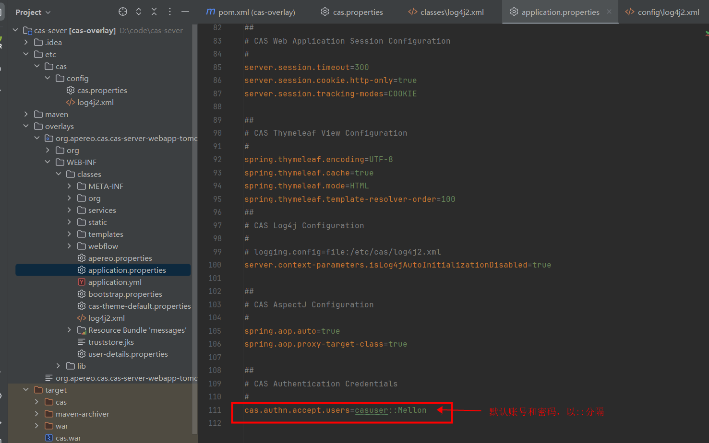Select truststore.jks file

[x=111, y=342]
